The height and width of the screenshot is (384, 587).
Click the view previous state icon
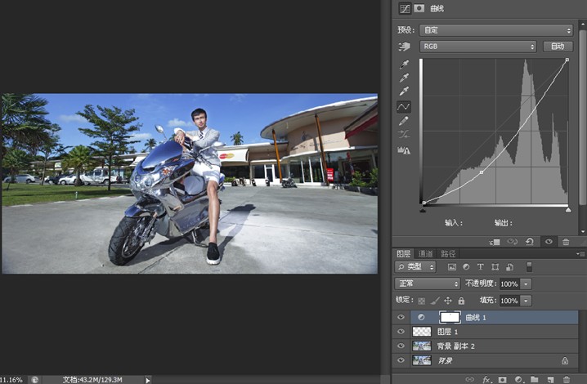(x=512, y=242)
